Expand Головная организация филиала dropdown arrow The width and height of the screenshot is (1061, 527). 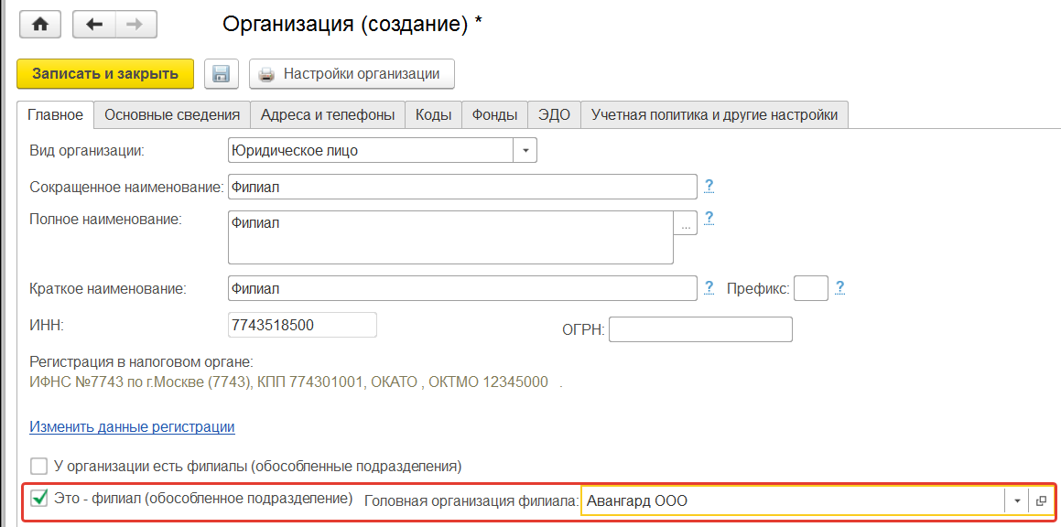(x=1017, y=501)
